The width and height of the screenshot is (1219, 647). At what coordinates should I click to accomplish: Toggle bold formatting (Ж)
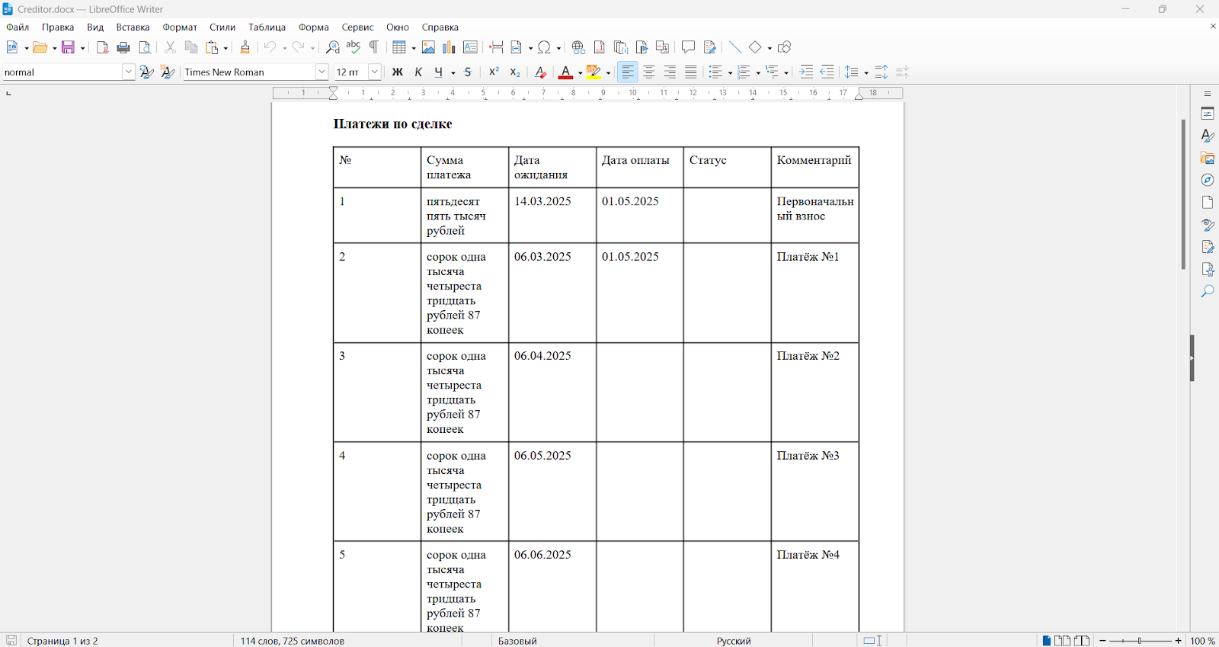397,72
